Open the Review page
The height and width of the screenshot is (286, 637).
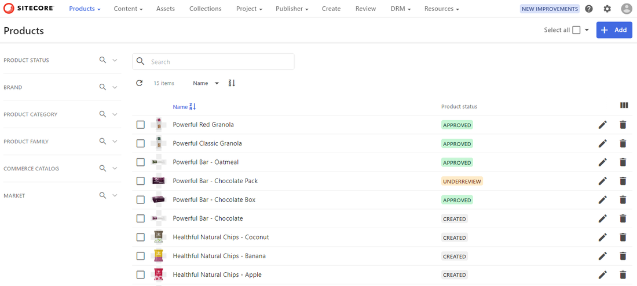365,9
